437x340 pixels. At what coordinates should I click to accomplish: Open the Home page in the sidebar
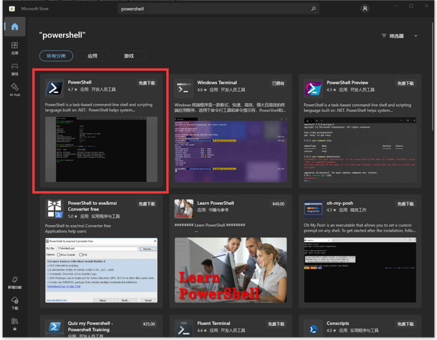15,26
